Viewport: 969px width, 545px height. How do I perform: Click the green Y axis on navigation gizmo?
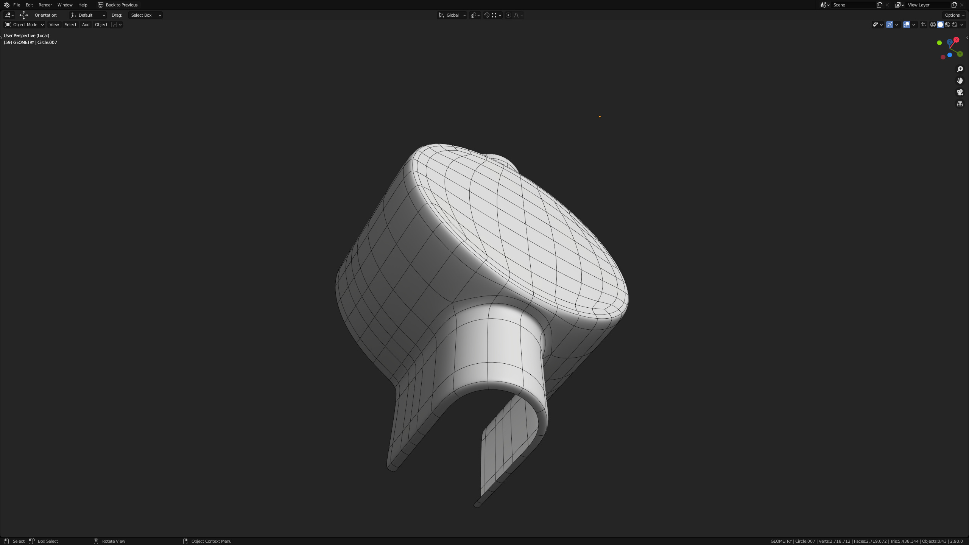click(960, 54)
